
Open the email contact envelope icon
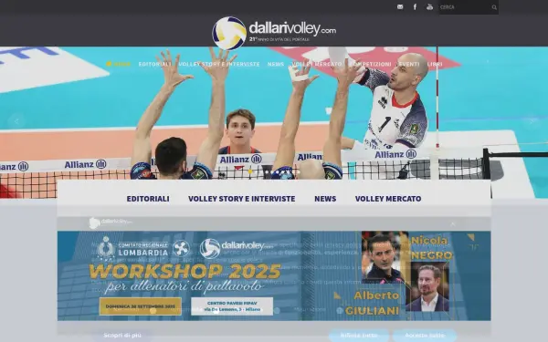coord(400,7)
